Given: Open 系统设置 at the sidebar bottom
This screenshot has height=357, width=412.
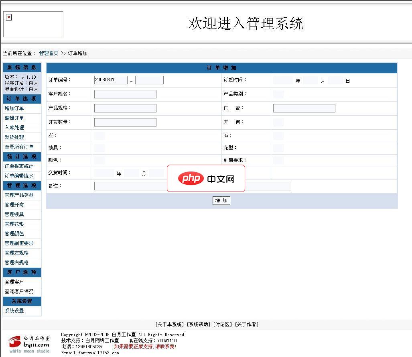Looking at the screenshot, I should pyautogui.click(x=12, y=311).
